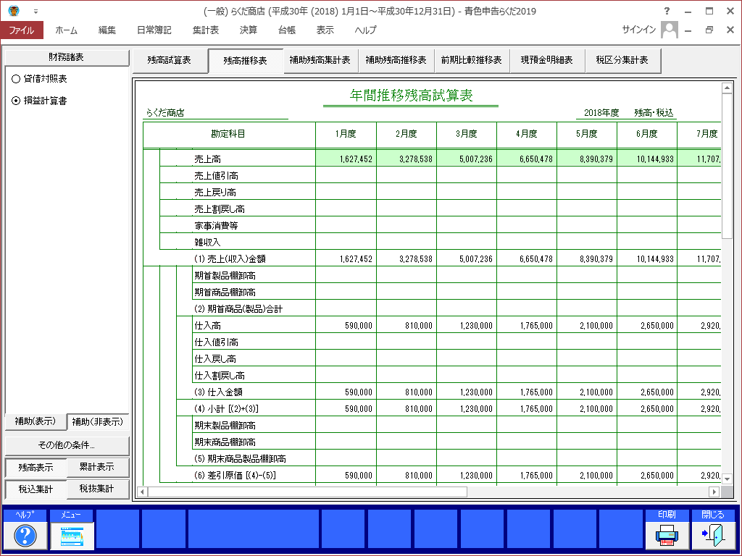
Task: Open その他の条件... dialog
Action: 67,445
